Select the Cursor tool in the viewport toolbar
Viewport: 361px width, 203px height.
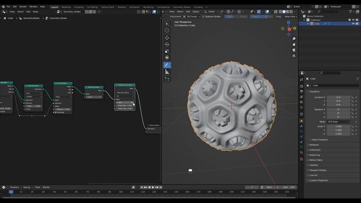pyautogui.click(x=167, y=30)
